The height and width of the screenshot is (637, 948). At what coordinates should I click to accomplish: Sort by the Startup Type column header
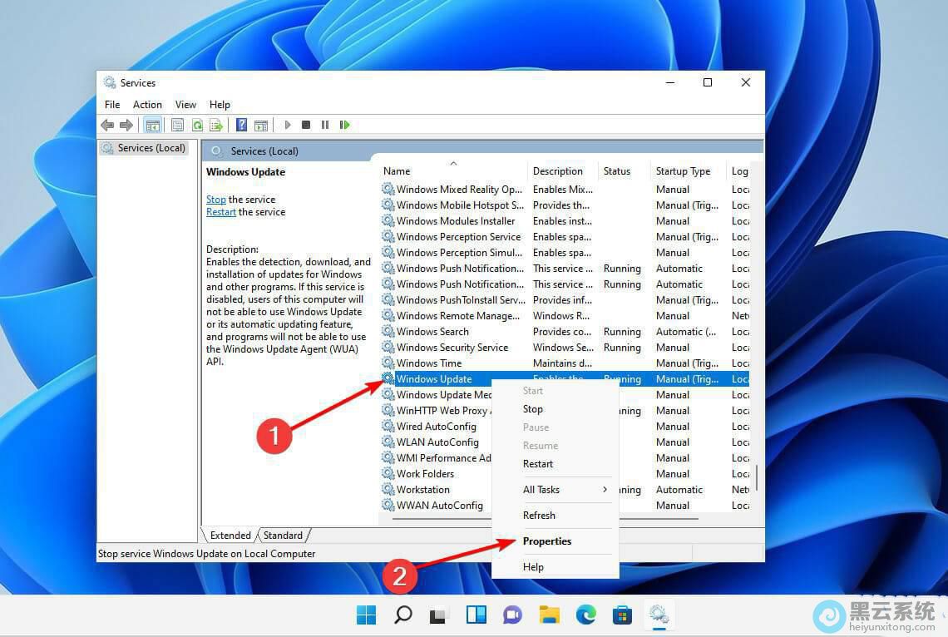click(x=683, y=171)
